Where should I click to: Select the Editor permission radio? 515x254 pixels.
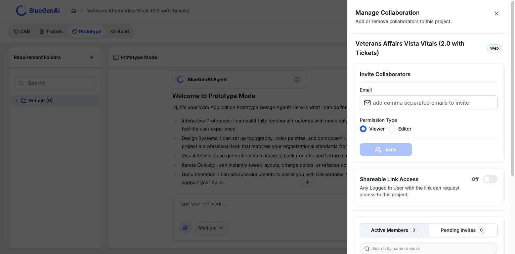(x=392, y=129)
